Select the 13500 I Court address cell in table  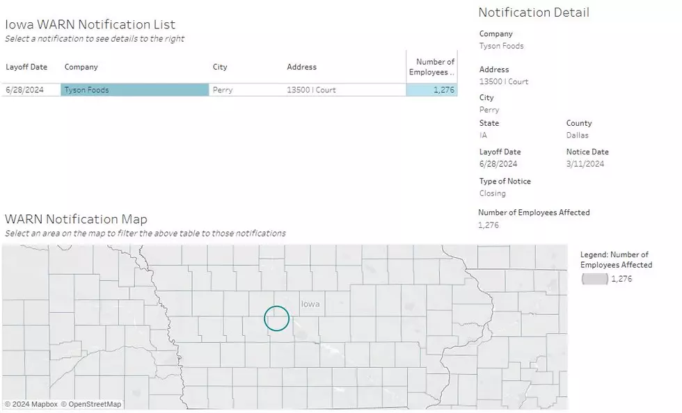click(311, 90)
